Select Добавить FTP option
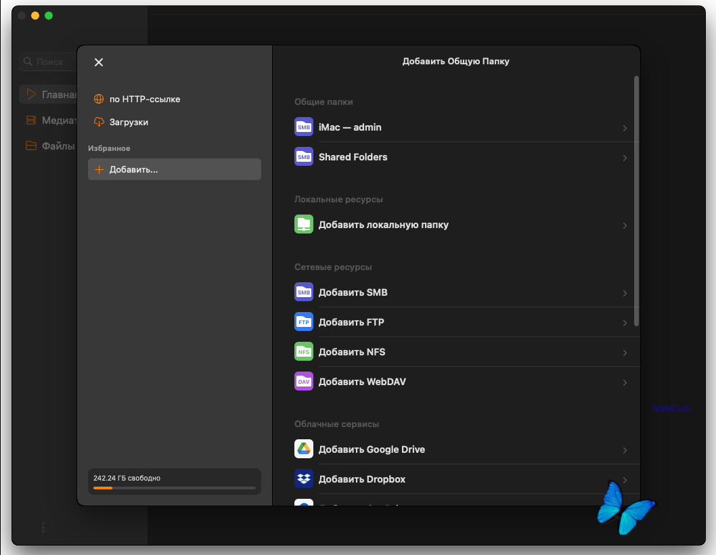Viewport: 716px width, 555px height. pyautogui.click(x=461, y=321)
